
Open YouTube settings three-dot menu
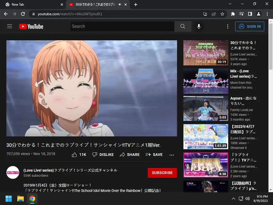click(228, 26)
